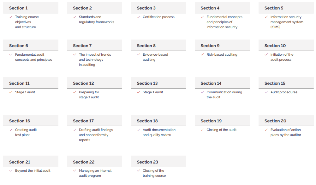Click Communication during the audit text
The height and width of the screenshot is (185, 316).
click(x=224, y=95)
